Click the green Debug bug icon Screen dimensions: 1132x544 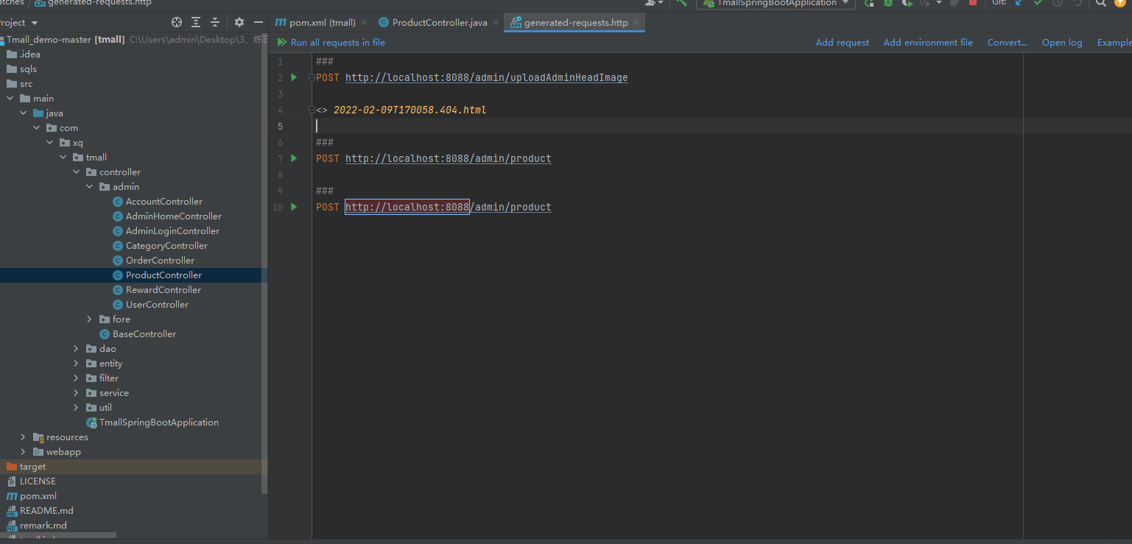[888, 3]
